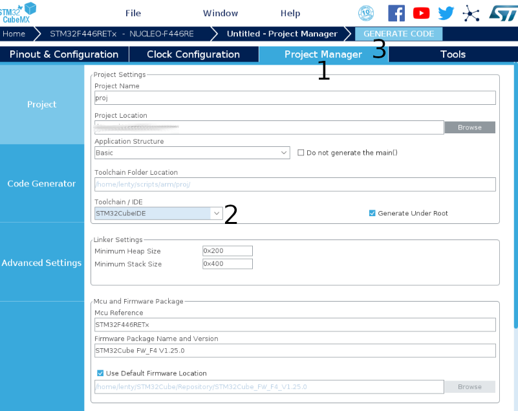Viewport: 518px width, 411px height.
Task: Open the Advanced Settings section
Action: 42,263
